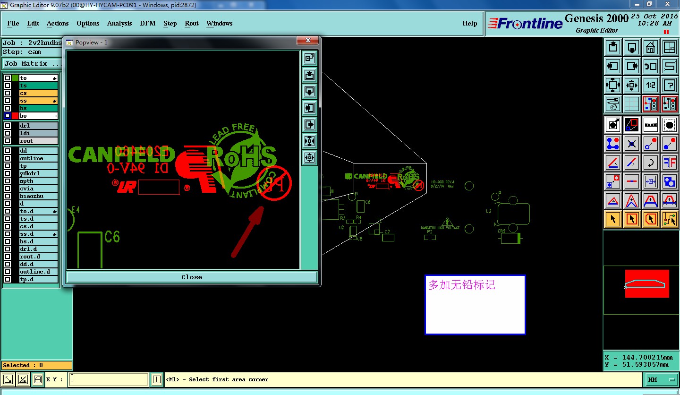Click the circular rotate arrow icon

[651, 163]
